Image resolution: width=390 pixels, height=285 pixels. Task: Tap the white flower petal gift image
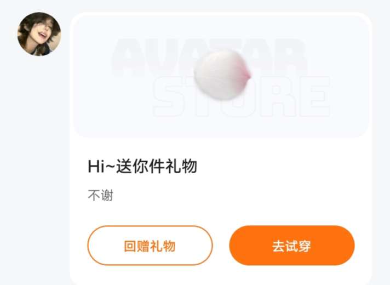point(222,74)
